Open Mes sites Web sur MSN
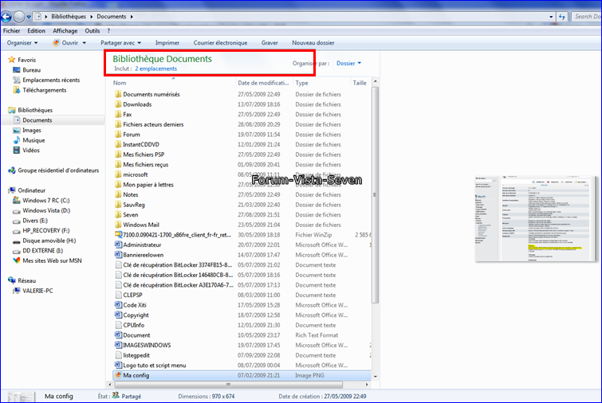Screen dimensions: 602x403 tap(52, 260)
